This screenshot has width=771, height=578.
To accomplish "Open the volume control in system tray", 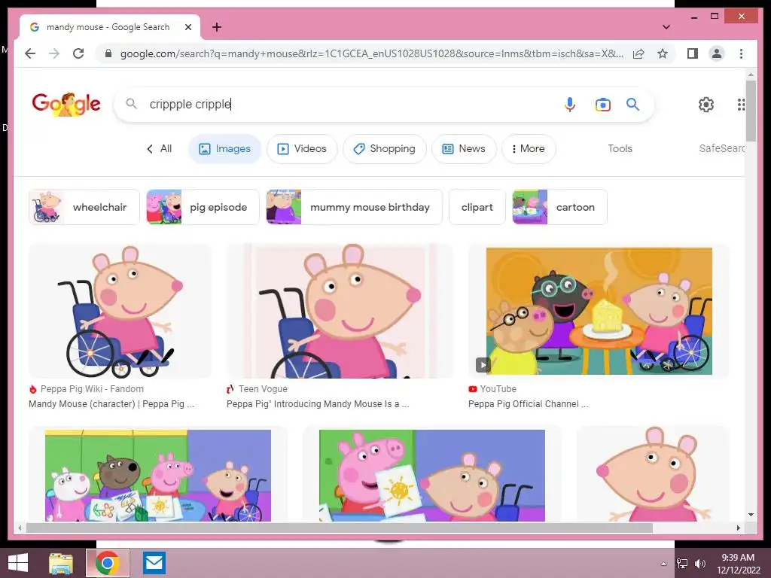I will (699, 563).
